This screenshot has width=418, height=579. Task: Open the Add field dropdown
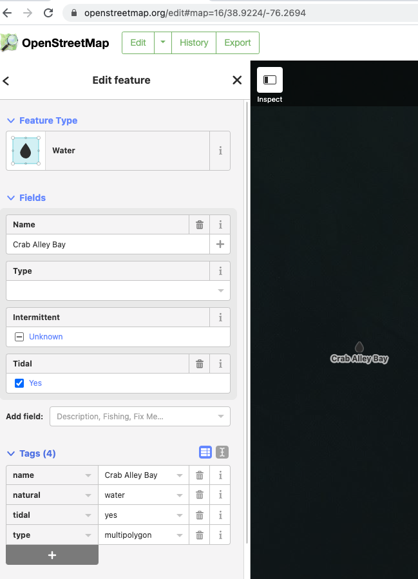(x=140, y=417)
